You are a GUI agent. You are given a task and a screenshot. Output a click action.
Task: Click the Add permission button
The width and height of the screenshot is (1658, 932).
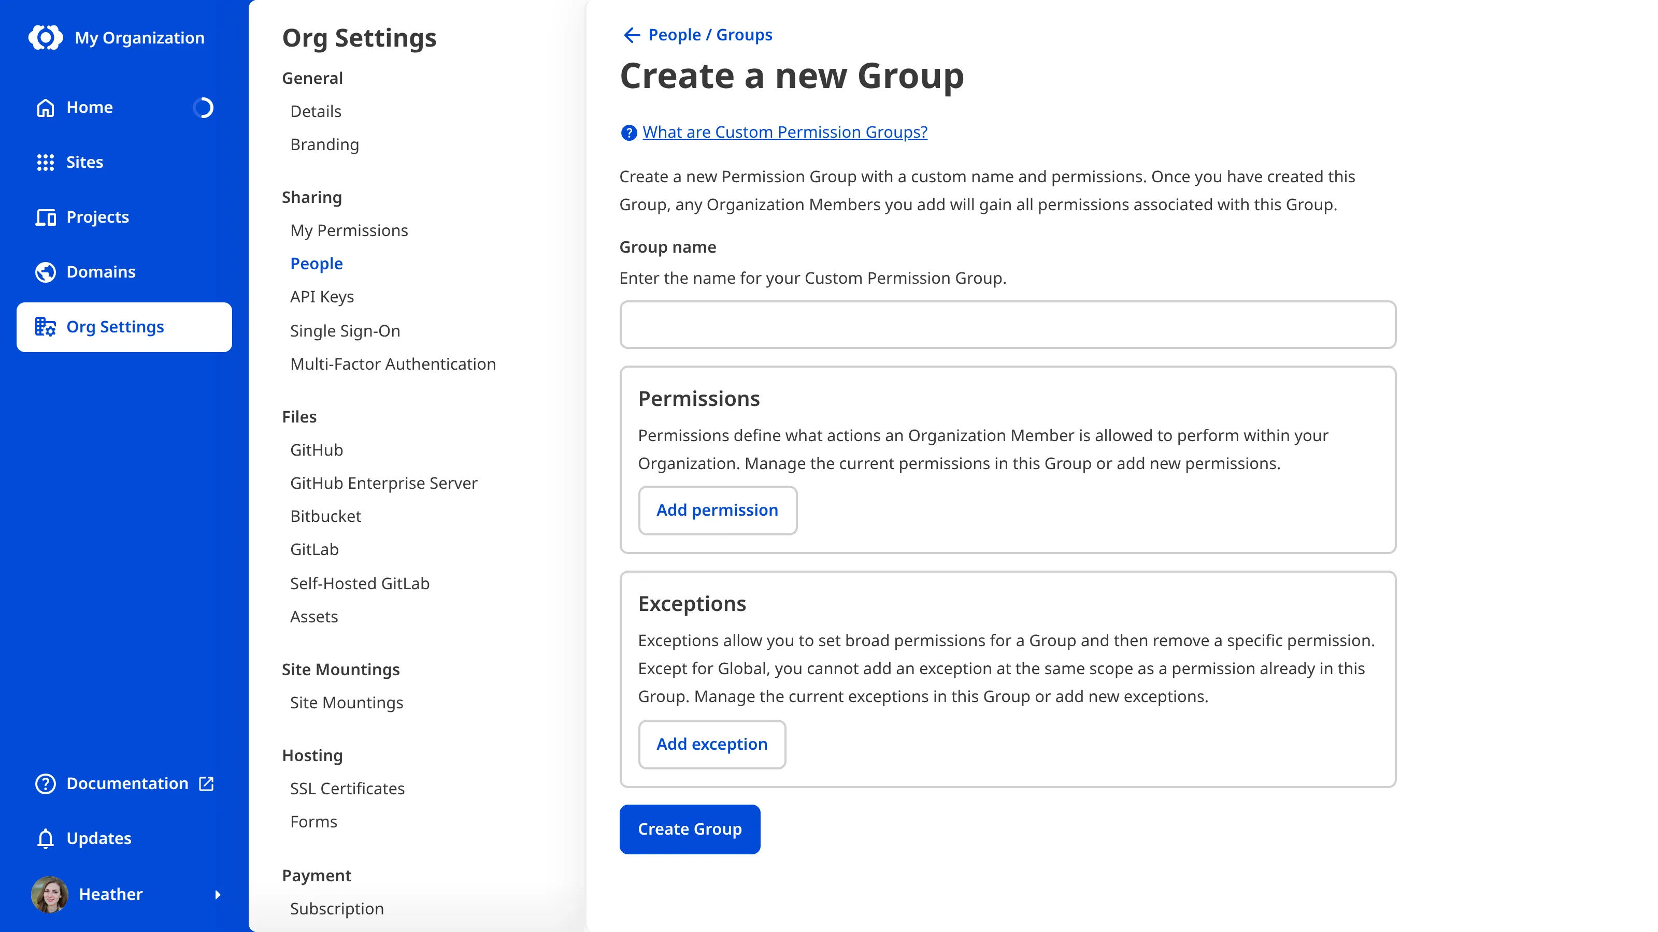tap(717, 510)
